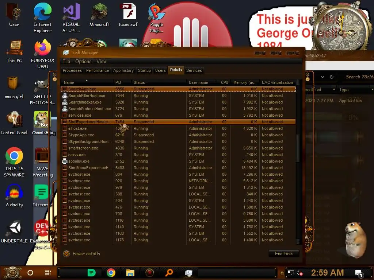The image size is (374, 280).
Task: Switch to the Users tab
Action: pos(160,70)
